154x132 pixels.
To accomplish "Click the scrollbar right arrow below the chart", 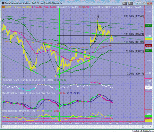I will pyautogui.click(x=151, y=127).
